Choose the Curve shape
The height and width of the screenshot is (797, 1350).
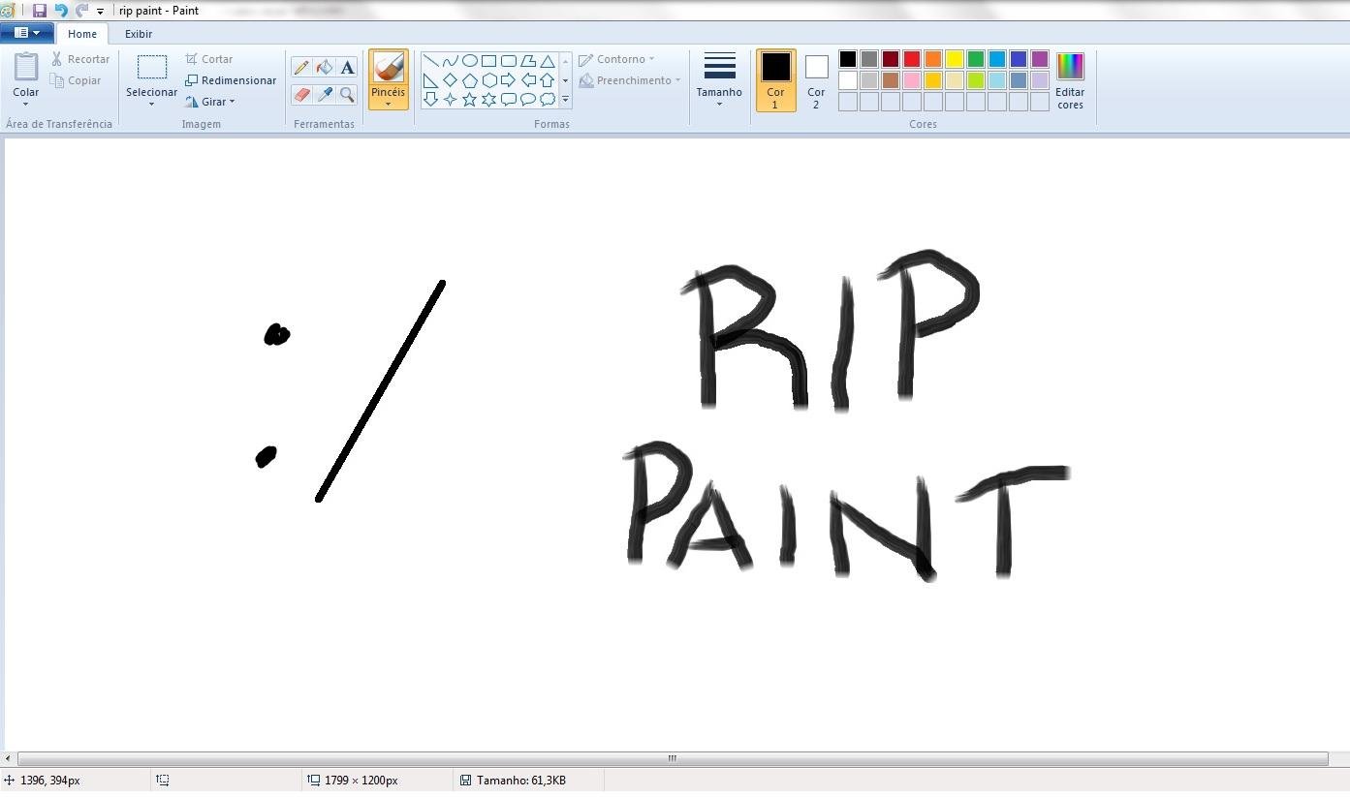coord(450,61)
